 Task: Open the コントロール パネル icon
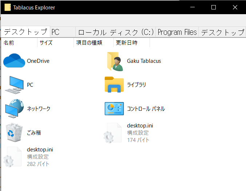pyautogui.click(x=114, y=109)
